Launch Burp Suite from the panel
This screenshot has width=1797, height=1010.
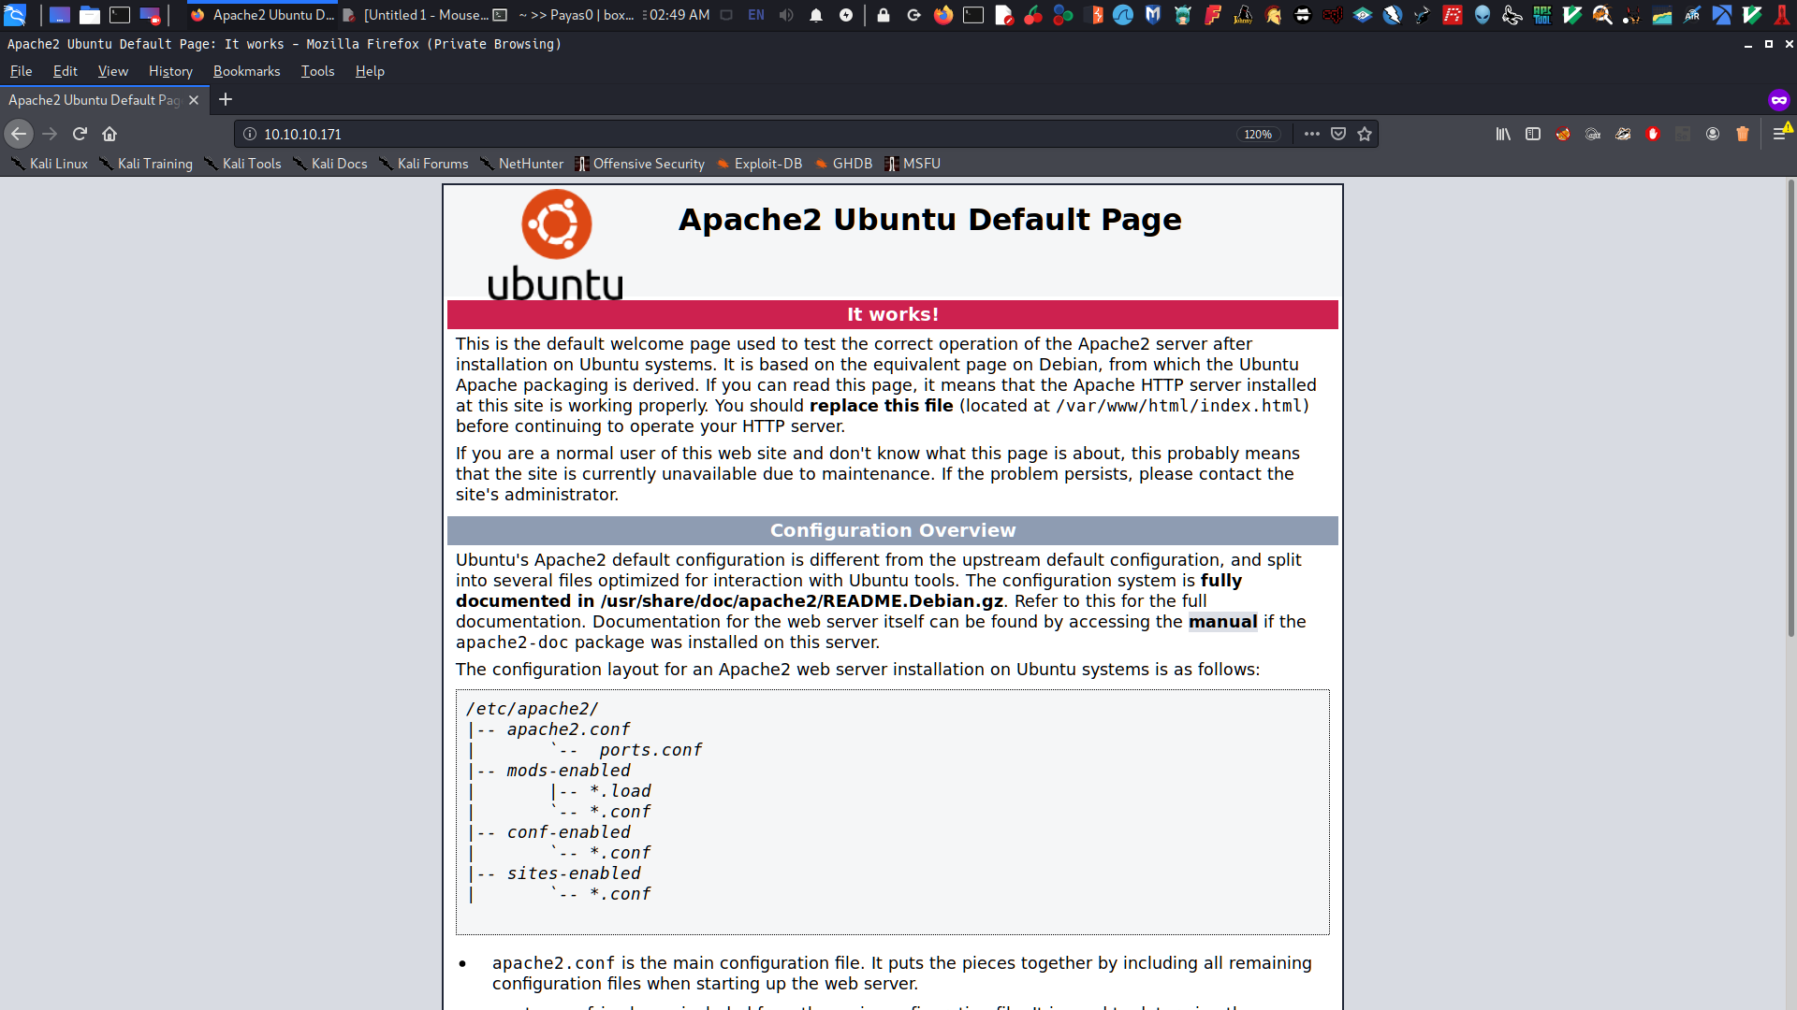tap(1093, 15)
